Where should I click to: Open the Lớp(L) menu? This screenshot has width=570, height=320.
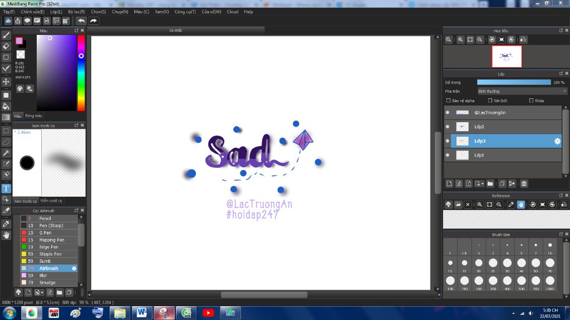[56, 12]
